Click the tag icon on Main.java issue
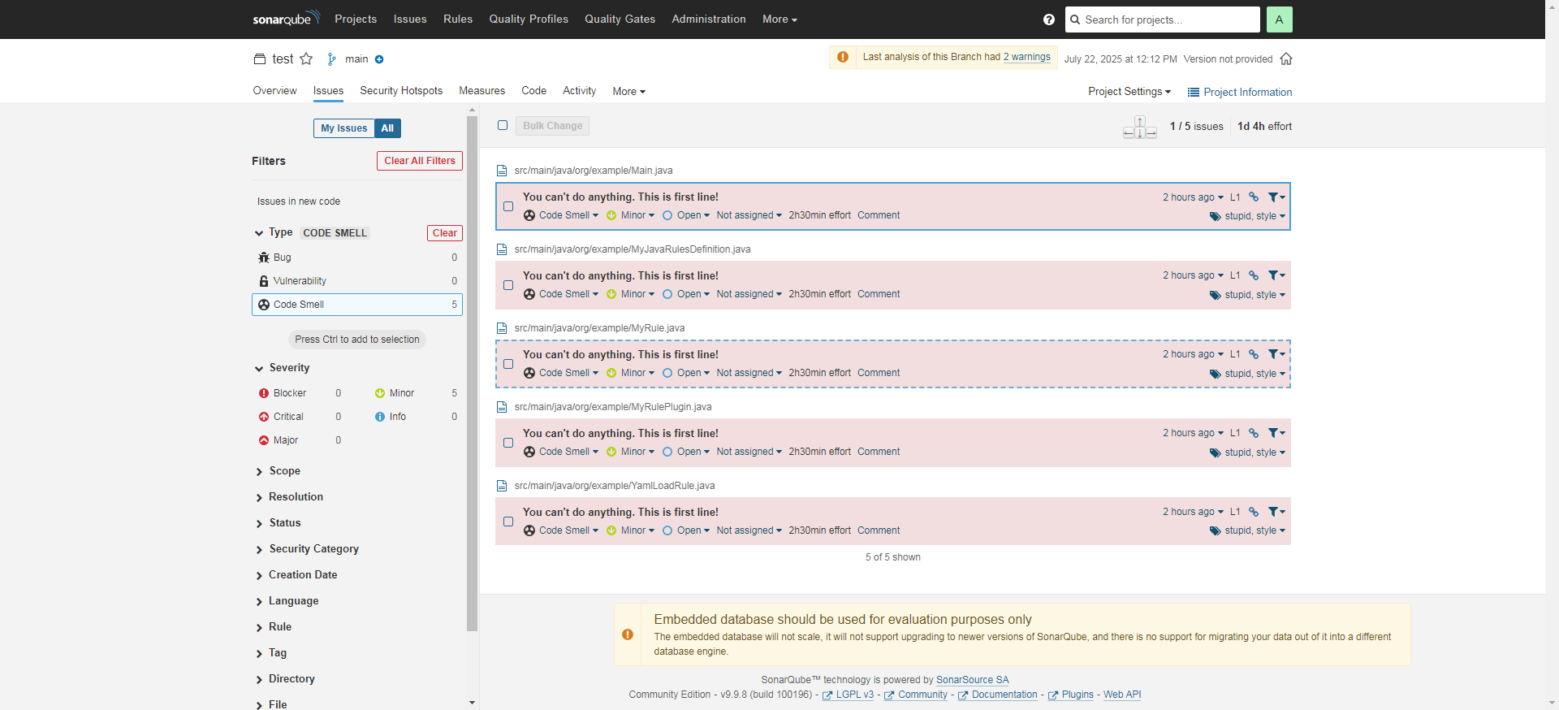This screenshot has width=1559, height=710. tap(1216, 216)
